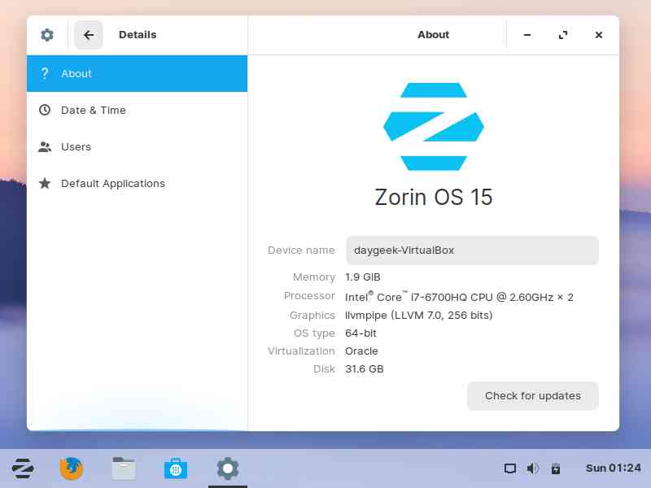Maximize the Settings window
Image resolution: width=651 pixels, height=488 pixels.
pos(563,35)
